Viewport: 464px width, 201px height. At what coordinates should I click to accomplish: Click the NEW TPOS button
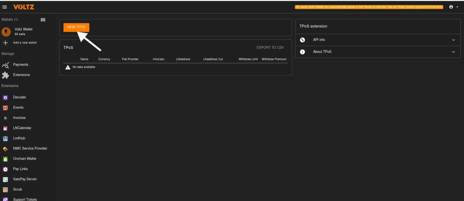[x=76, y=27]
